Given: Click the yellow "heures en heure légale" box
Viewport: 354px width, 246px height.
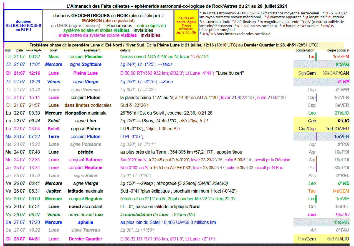Looking at the screenshot, I should tap(186, 25).
